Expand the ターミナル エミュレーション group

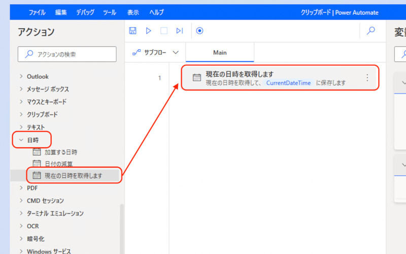(21, 213)
